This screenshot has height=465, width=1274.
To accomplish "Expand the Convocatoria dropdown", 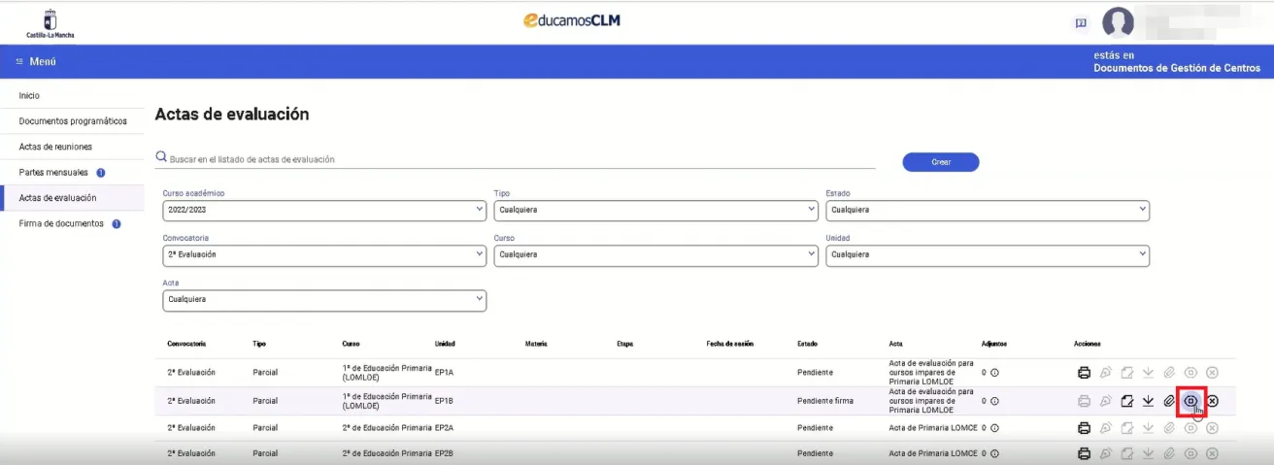I will point(324,254).
